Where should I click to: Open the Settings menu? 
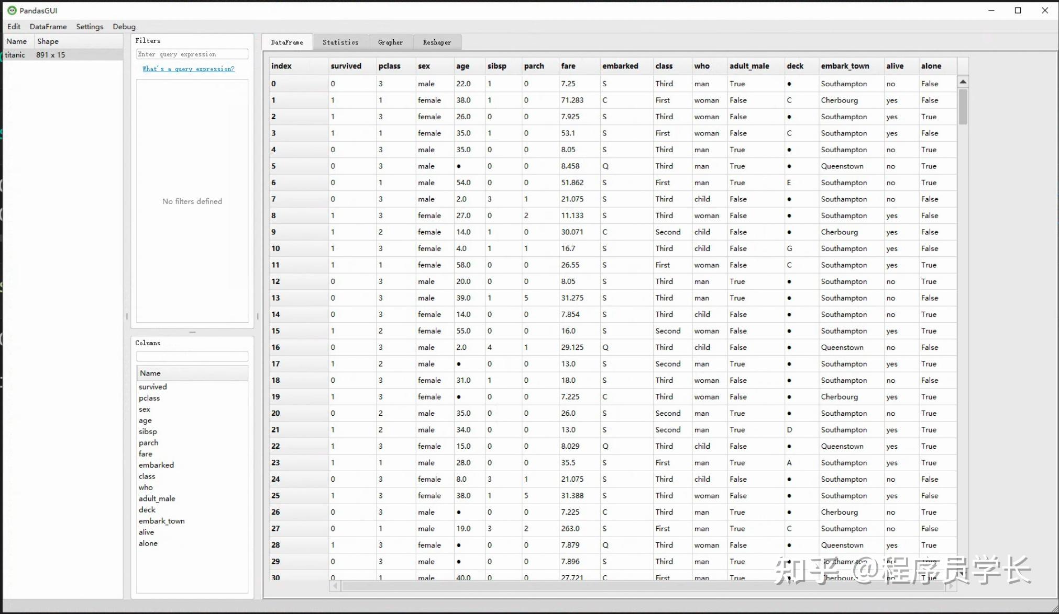coord(90,27)
